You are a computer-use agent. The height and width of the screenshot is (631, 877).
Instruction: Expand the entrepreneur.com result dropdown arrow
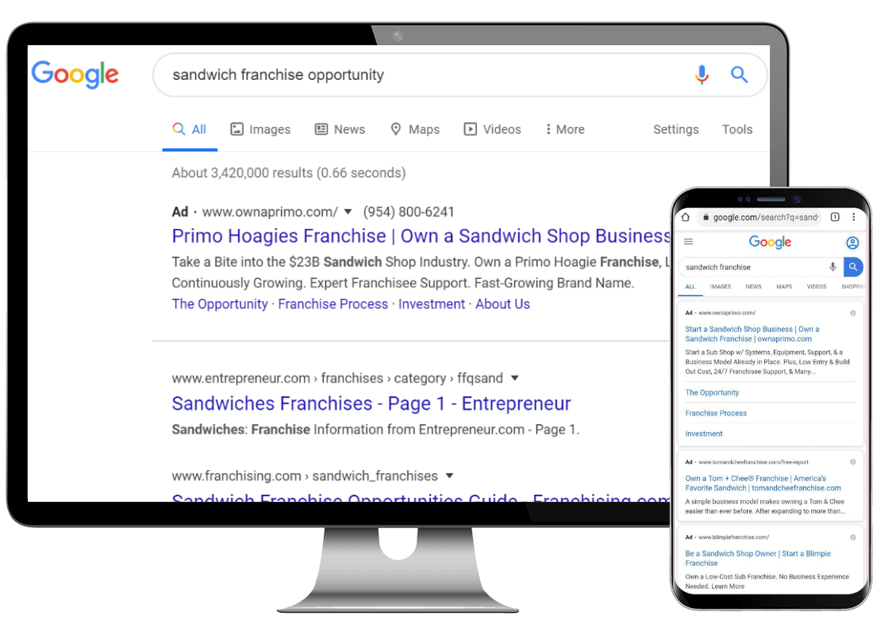pyautogui.click(x=514, y=378)
